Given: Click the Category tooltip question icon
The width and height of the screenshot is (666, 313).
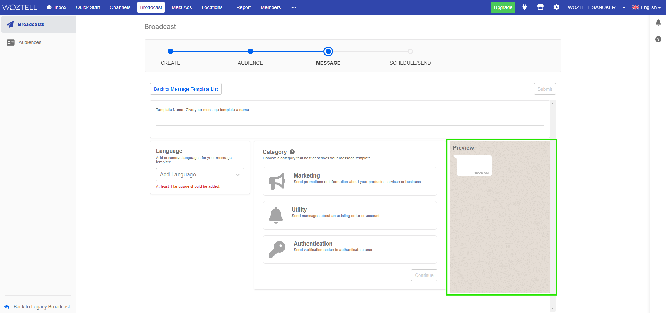Looking at the screenshot, I should click(x=292, y=151).
